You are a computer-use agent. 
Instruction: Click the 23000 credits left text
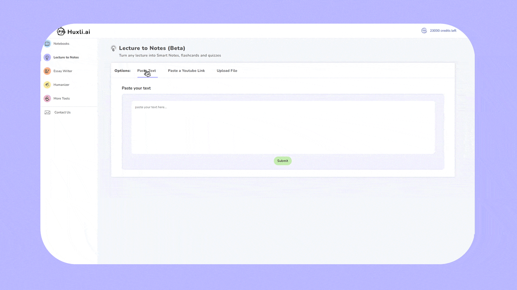443,31
